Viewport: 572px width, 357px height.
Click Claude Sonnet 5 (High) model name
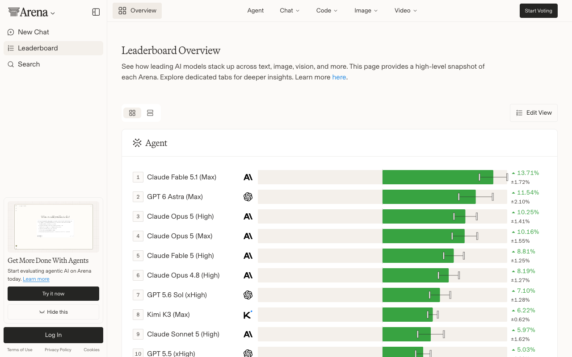pyautogui.click(x=183, y=334)
